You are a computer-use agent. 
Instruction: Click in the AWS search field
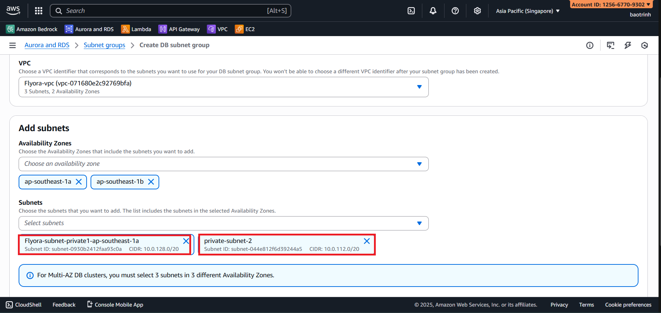tap(165, 11)
